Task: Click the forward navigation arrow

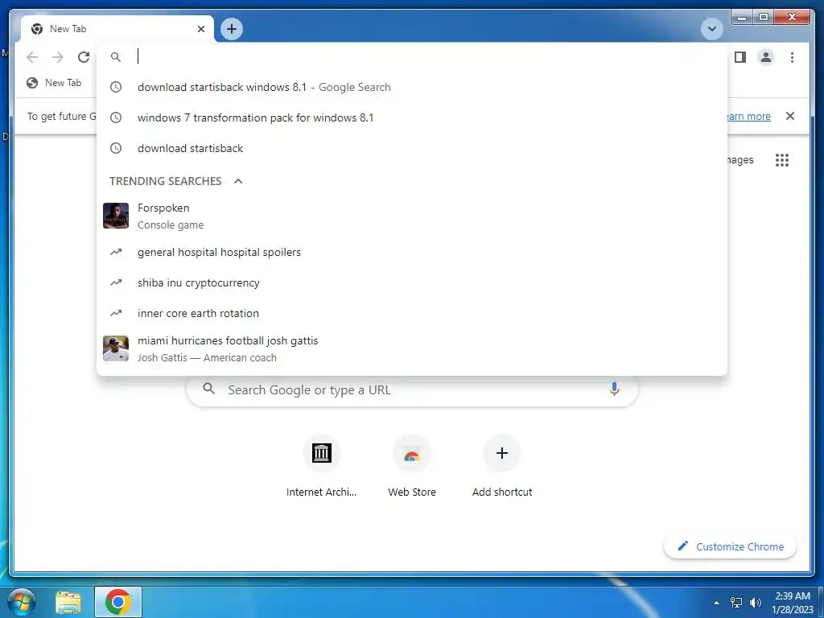Action: pyautogui.click(x=58, y=57)
